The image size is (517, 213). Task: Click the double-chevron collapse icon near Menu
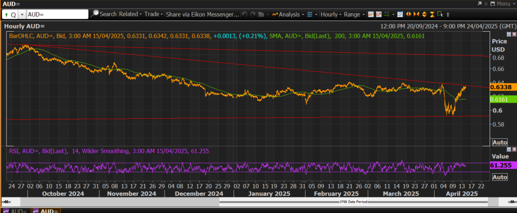(486, 4)
